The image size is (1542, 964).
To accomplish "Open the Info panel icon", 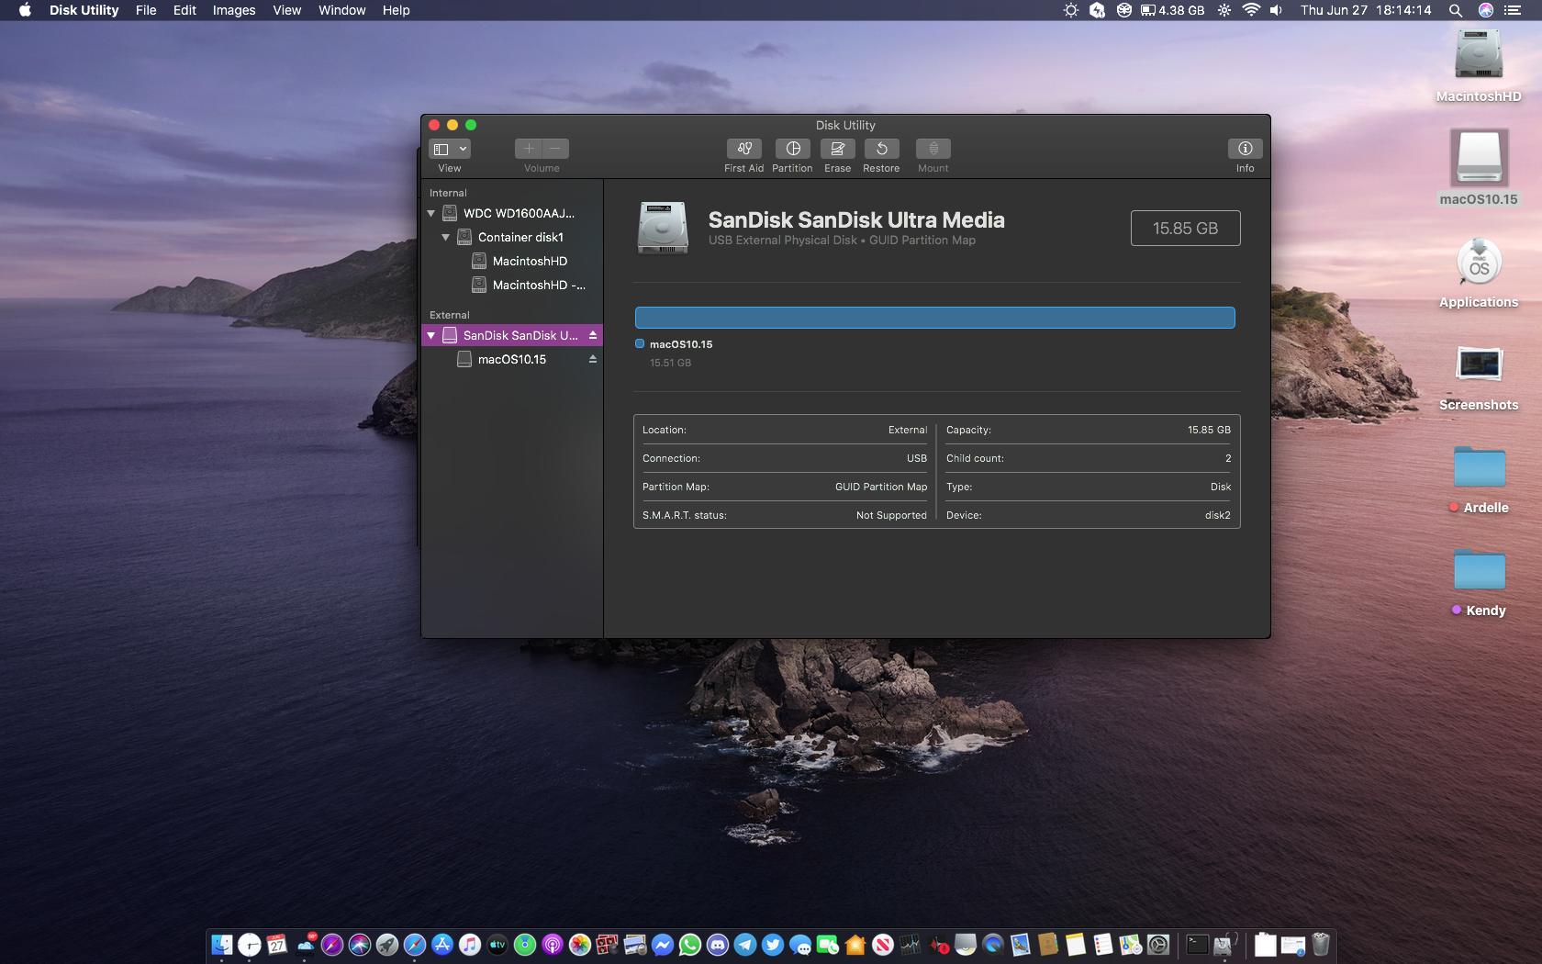I will coord(1245,149).
